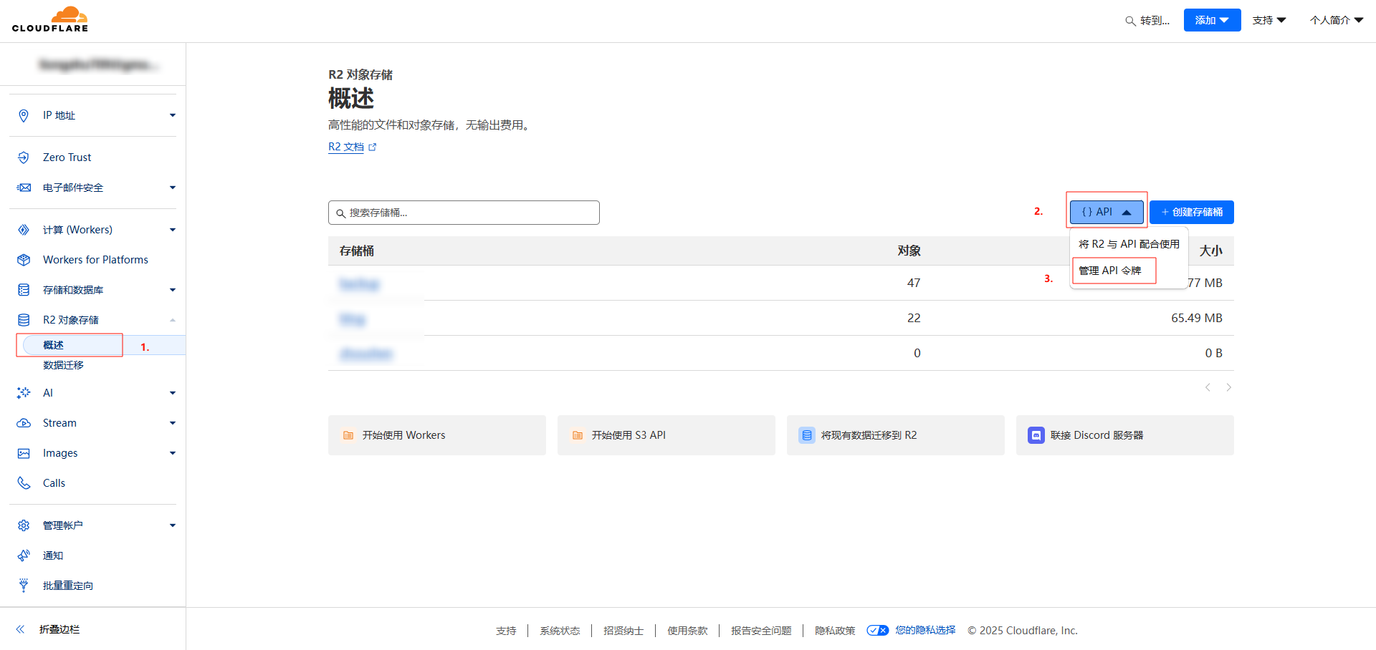1376x650 pixels.
Task: Expand the 个人简介 dropdown
Action: (x=1334, y=20)
